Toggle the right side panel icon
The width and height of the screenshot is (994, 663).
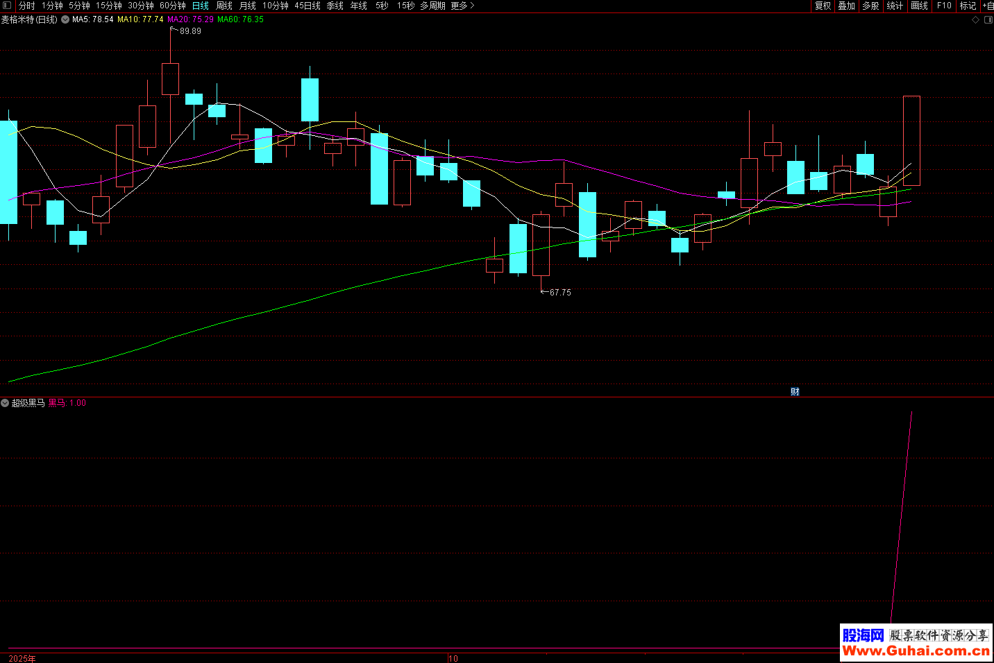click(988, 20)
